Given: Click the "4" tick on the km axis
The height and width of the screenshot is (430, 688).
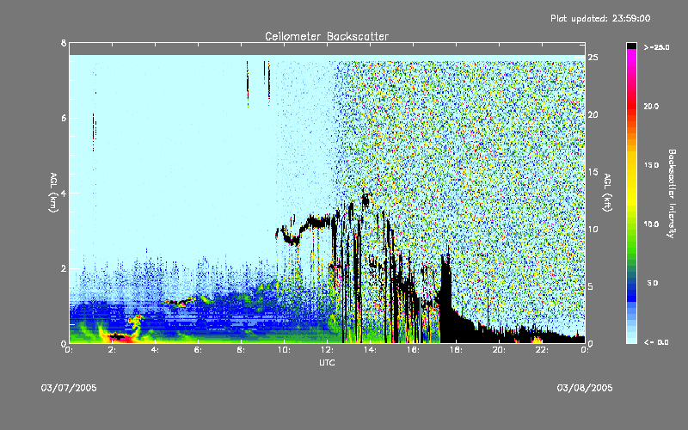Looking at the screenshot, I should tap(64, 193).
